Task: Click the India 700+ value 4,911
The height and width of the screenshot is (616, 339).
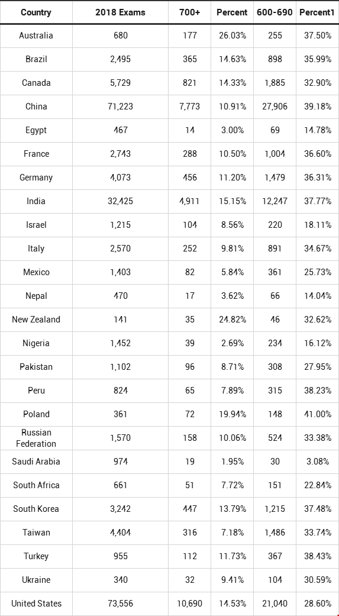Action: (x=190, y=202)
